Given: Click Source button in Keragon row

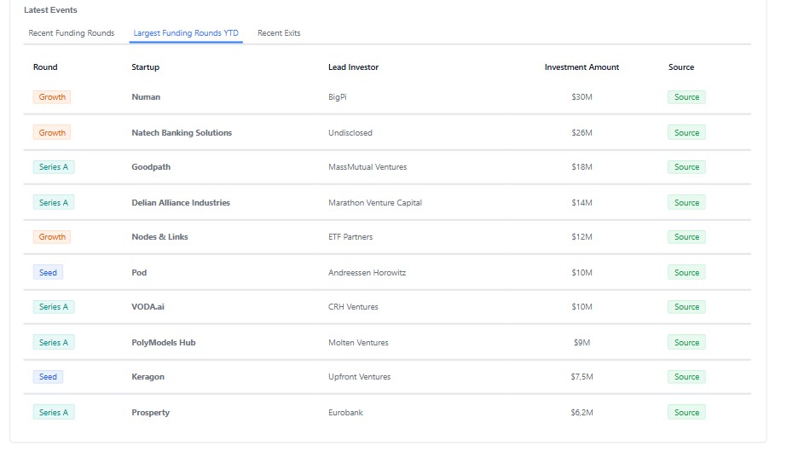Looking at the screenshot, I should 686,377.
